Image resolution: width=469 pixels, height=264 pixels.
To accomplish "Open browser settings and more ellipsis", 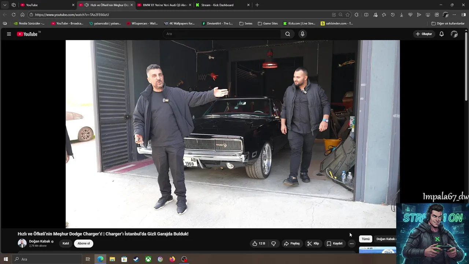I will point(454,15).
